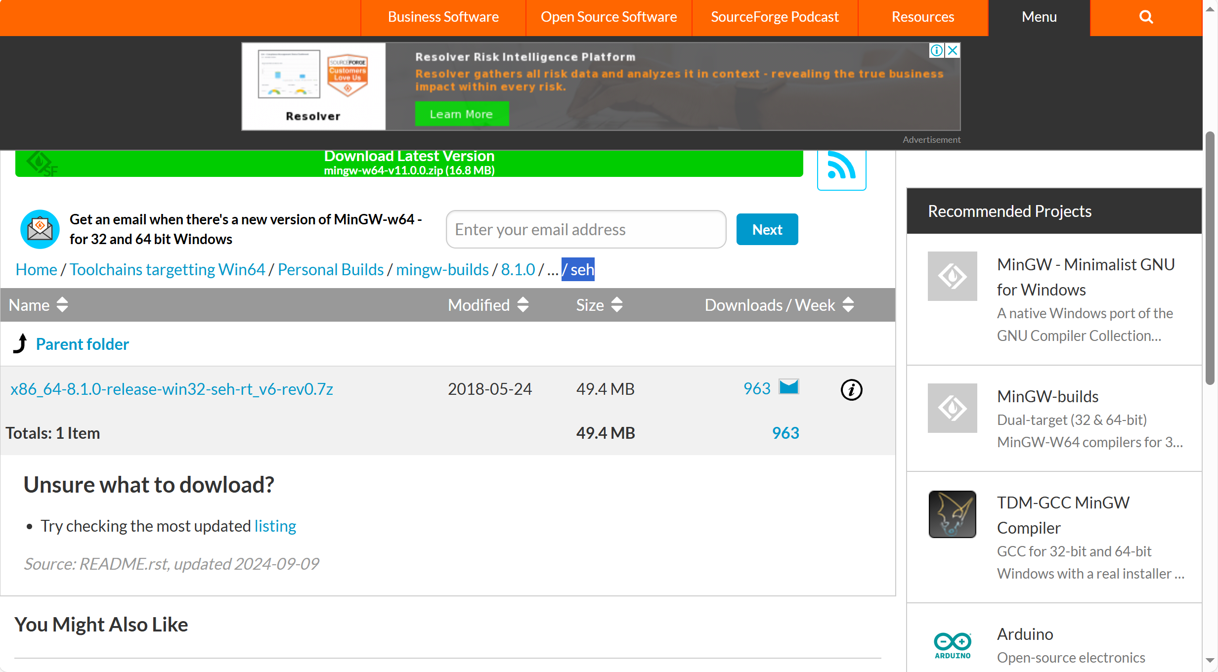
Task: Open the Business Software menu
Action: (x=443, y=17)
